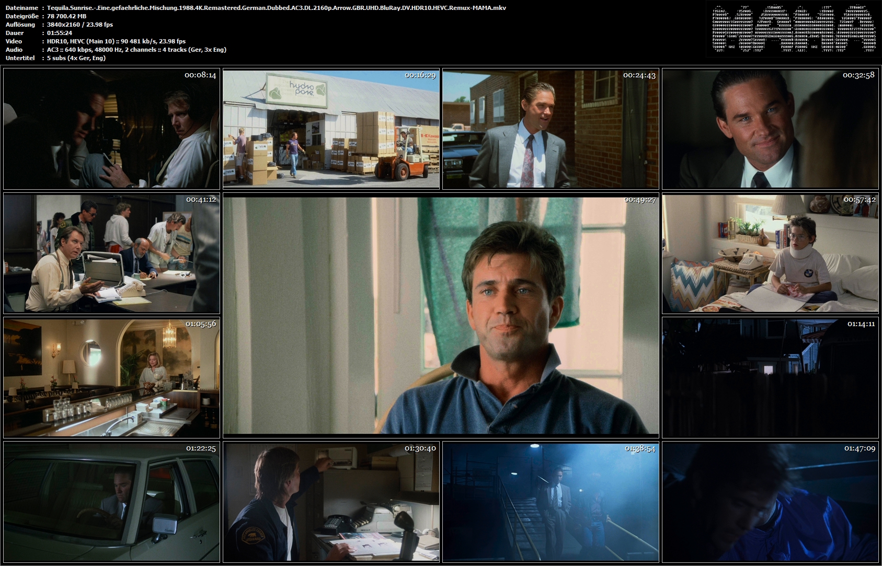Click the 00:49:27 timestamp overlay
The image size is (882, 566).
639,200
